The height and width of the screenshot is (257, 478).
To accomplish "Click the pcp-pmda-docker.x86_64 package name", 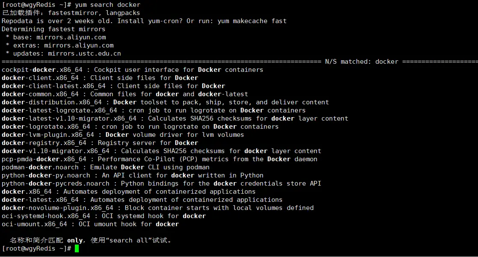I will 44,159.
